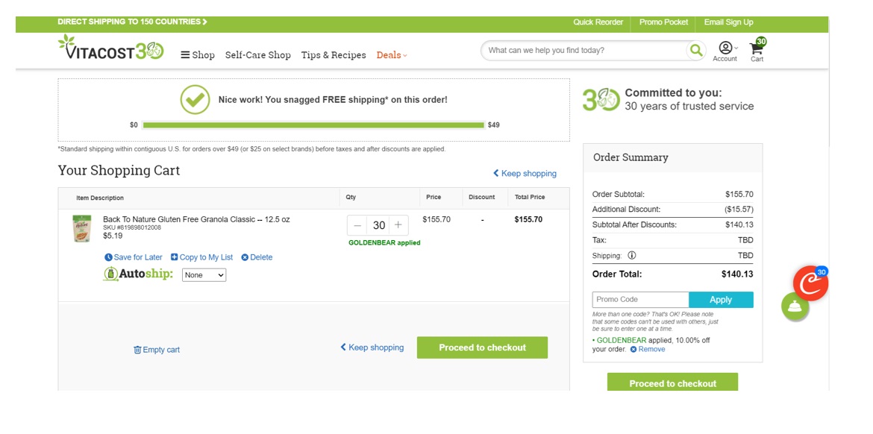The height and width of the screenshot is (434, 873).
Task: Open the Account profile icon
Action: click(x=725, y=48)
